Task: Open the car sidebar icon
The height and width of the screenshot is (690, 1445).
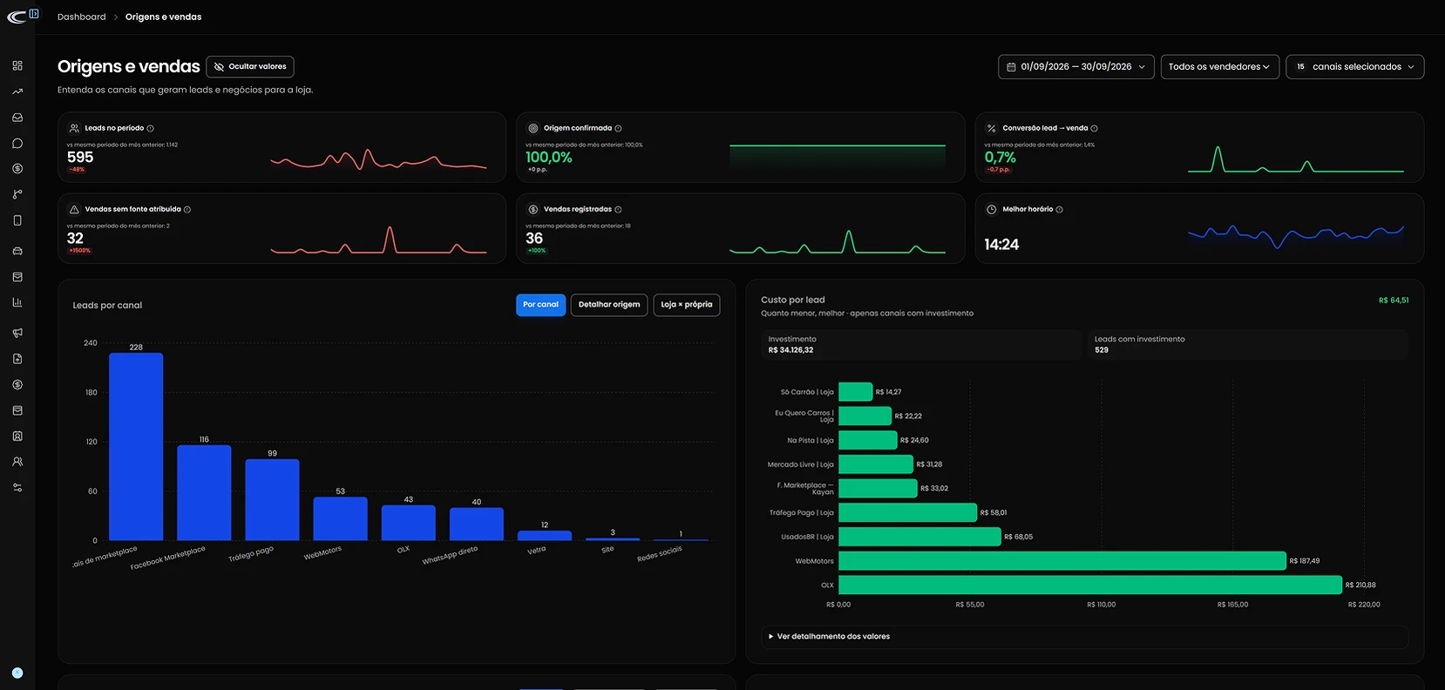Action: (x=17, y=251)
